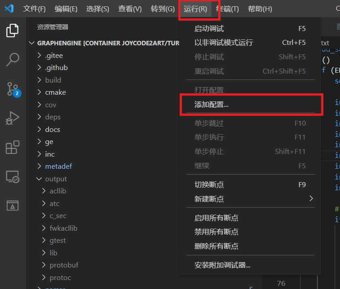Click the bottom activity bar panel icon
340x289 pixels.
[x=13, y=206]
